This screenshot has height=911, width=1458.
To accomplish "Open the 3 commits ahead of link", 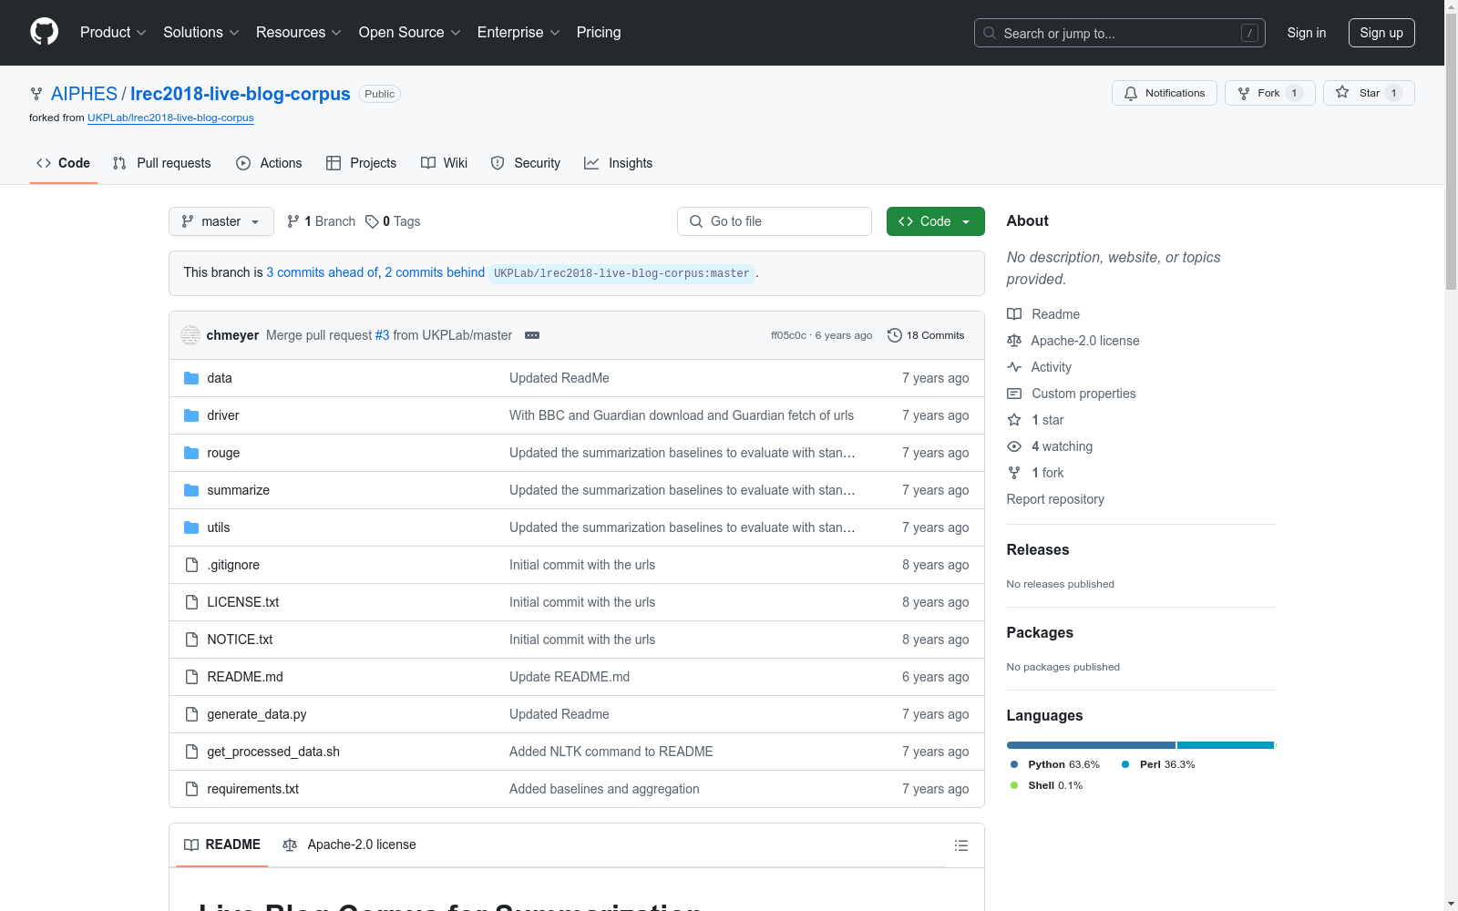I will [322, 272].
